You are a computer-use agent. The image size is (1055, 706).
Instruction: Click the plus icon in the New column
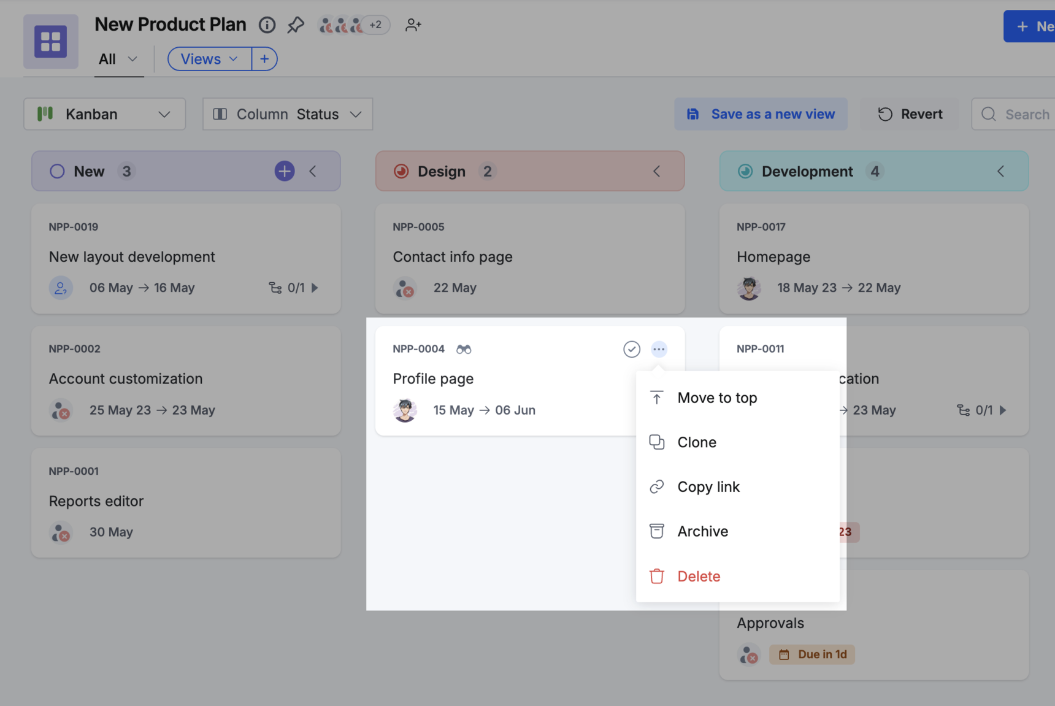(284, 171)
